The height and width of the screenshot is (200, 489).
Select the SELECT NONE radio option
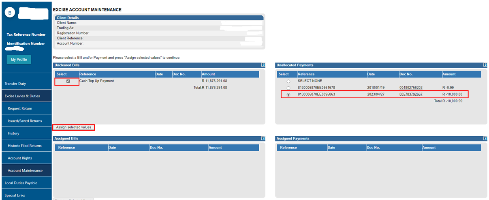coord(288,82)
